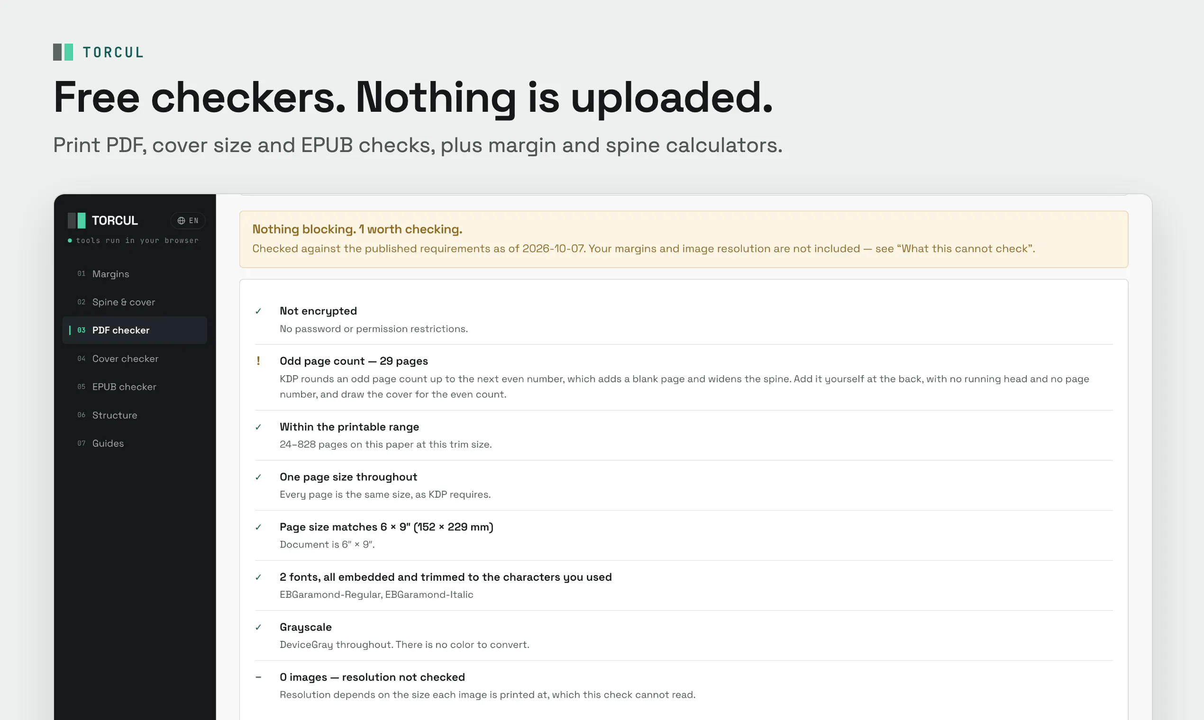
Task: Open the Margins tool
Action: click(x=135, y=274)
